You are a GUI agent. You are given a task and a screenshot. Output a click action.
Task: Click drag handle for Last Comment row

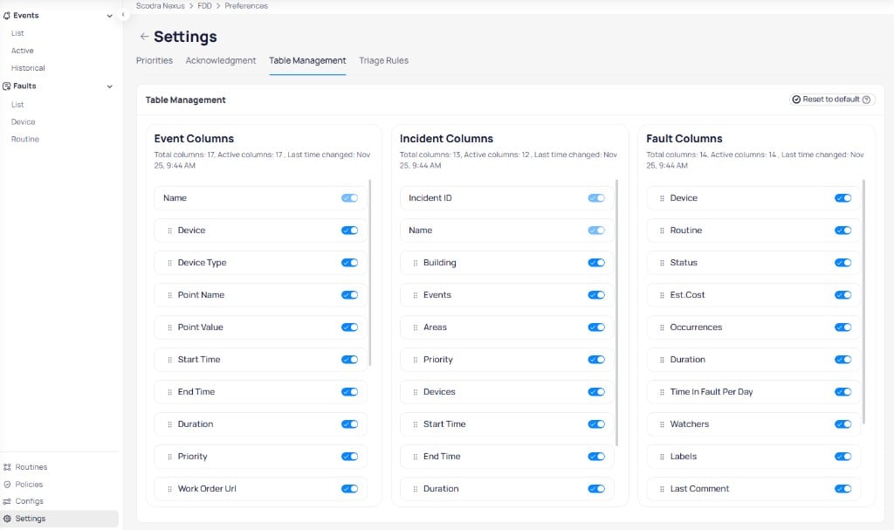click(x=662, y=489)
